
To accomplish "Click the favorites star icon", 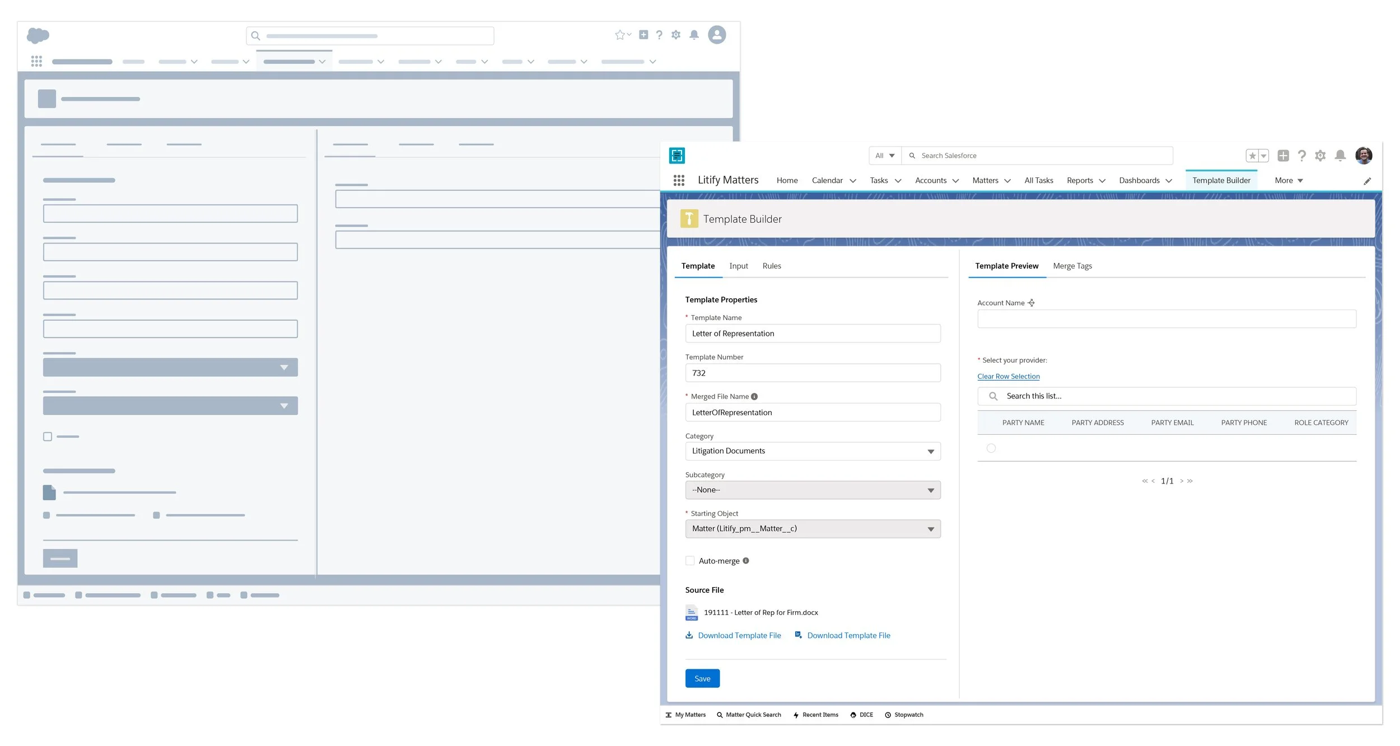I will [1252, 156].
